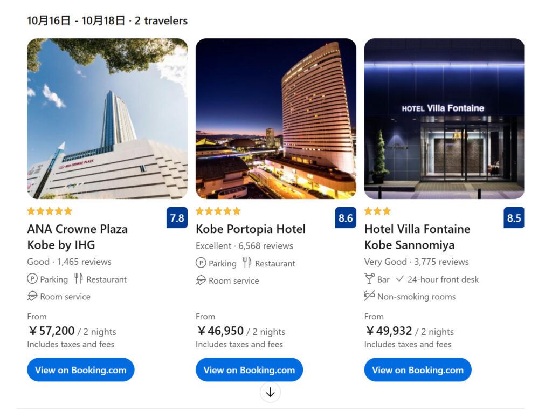Click the 24-hour front desk checkmark icon
The image size is (552, 411).
[x=399, y=279]
